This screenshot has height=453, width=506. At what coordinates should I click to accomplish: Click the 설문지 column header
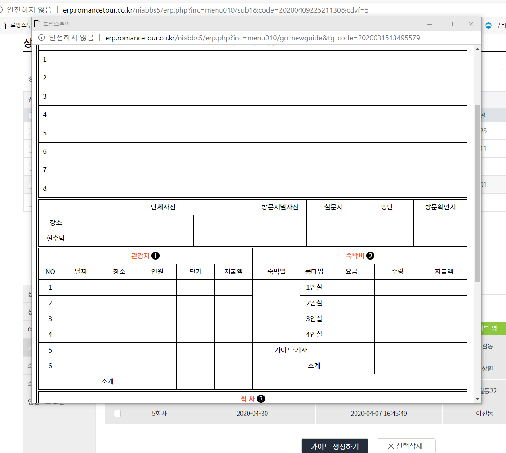[x=333, y=207]
